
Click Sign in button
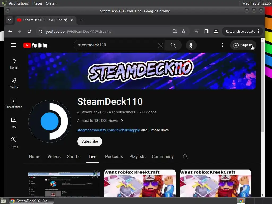tap(243, 45)
